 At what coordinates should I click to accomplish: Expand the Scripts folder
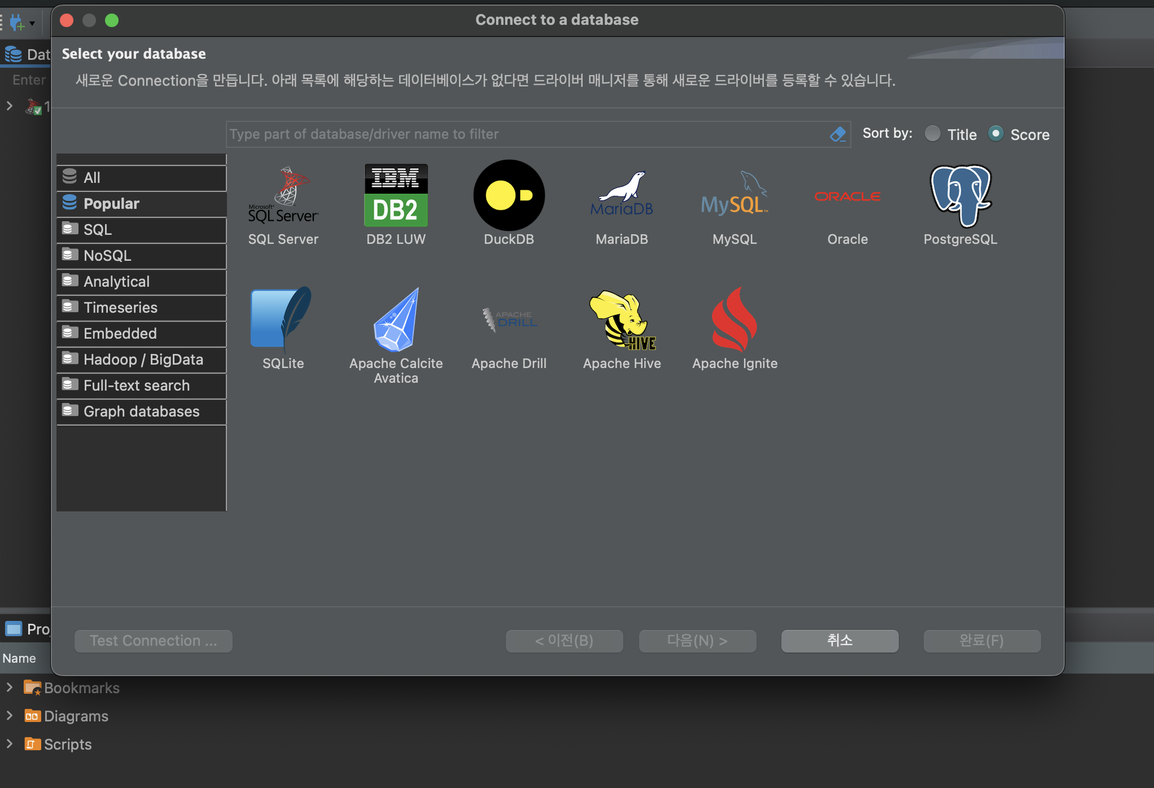point(10,744)
